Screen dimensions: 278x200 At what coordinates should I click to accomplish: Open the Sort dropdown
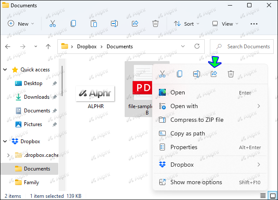coord(186,24)
